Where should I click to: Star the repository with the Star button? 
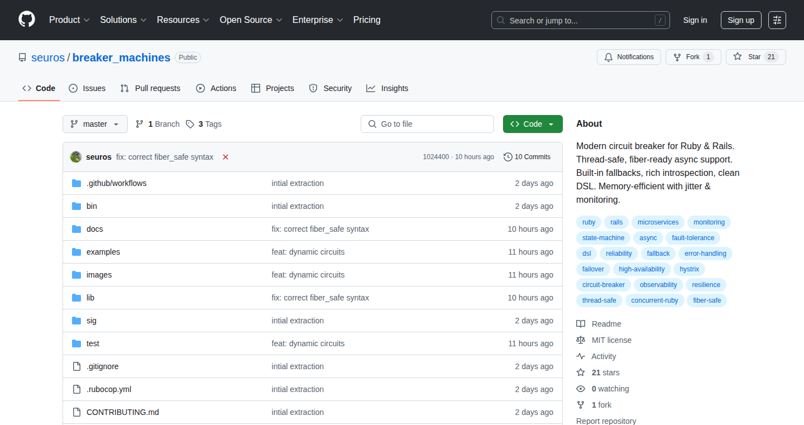[756, 57]
